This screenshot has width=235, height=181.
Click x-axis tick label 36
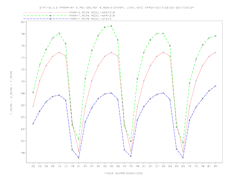tap(111, 166)
